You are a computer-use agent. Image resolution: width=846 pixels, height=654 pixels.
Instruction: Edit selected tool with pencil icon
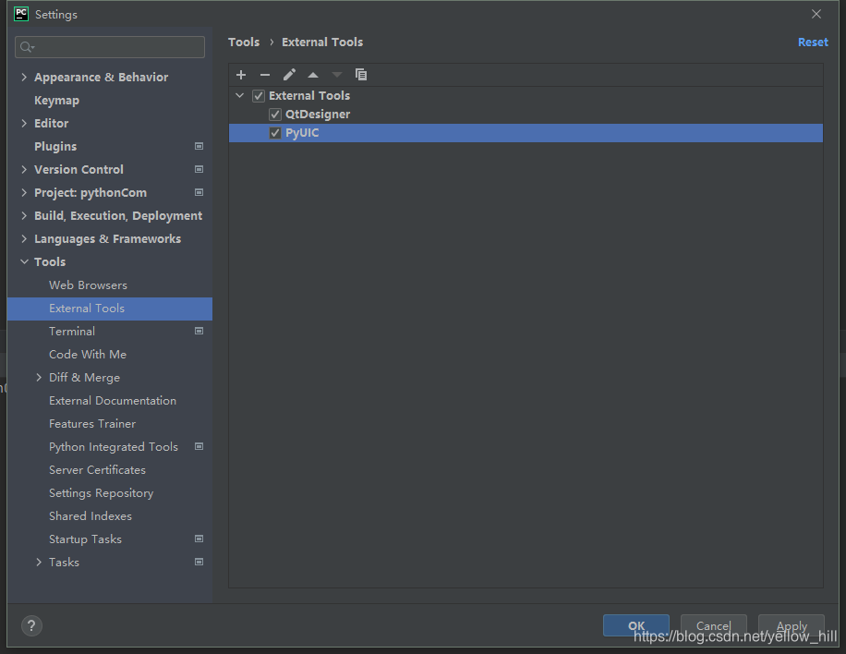pyautogui.click(x=289, y=75)
